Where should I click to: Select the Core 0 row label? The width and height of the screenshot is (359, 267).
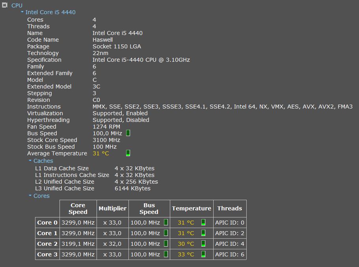(47, 223)
